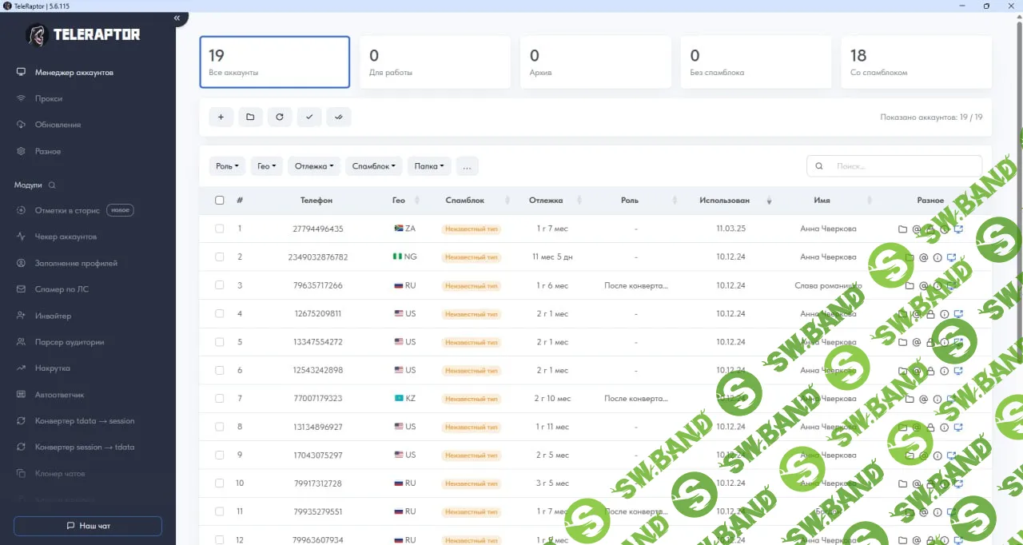Click the Наш чат button
Viewport: 1023px width, 545px height.
pos(88,526)
